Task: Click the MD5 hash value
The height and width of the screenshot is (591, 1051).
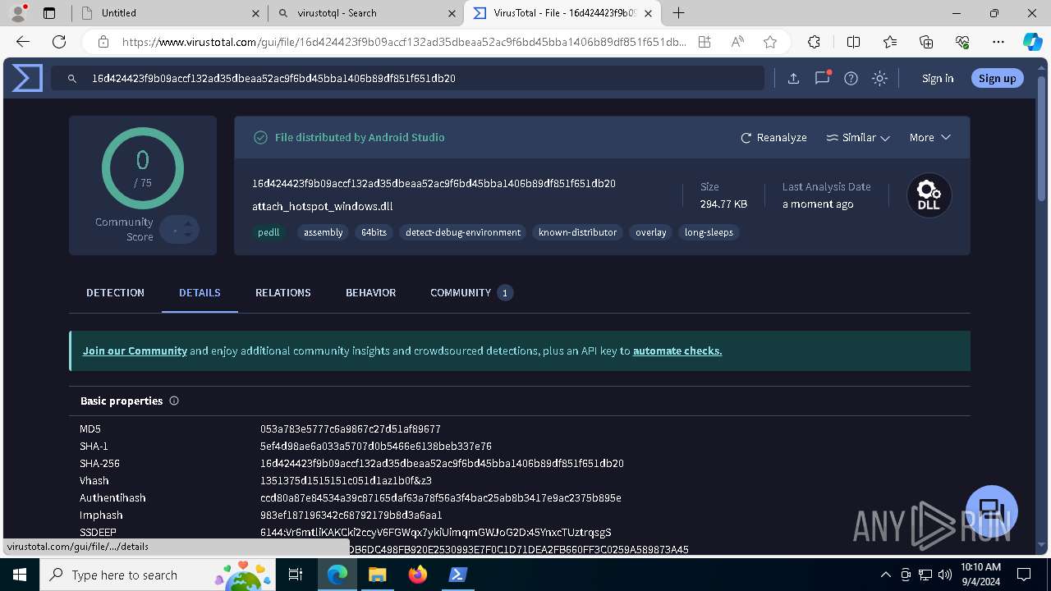Action: (351, 428)
